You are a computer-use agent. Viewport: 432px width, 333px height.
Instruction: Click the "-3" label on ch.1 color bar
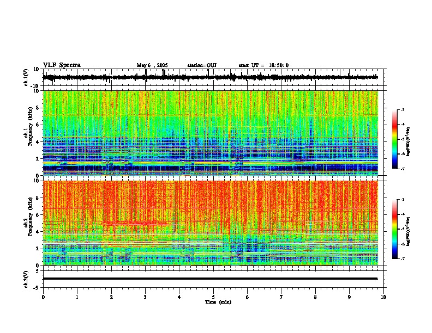click(403, 110)
